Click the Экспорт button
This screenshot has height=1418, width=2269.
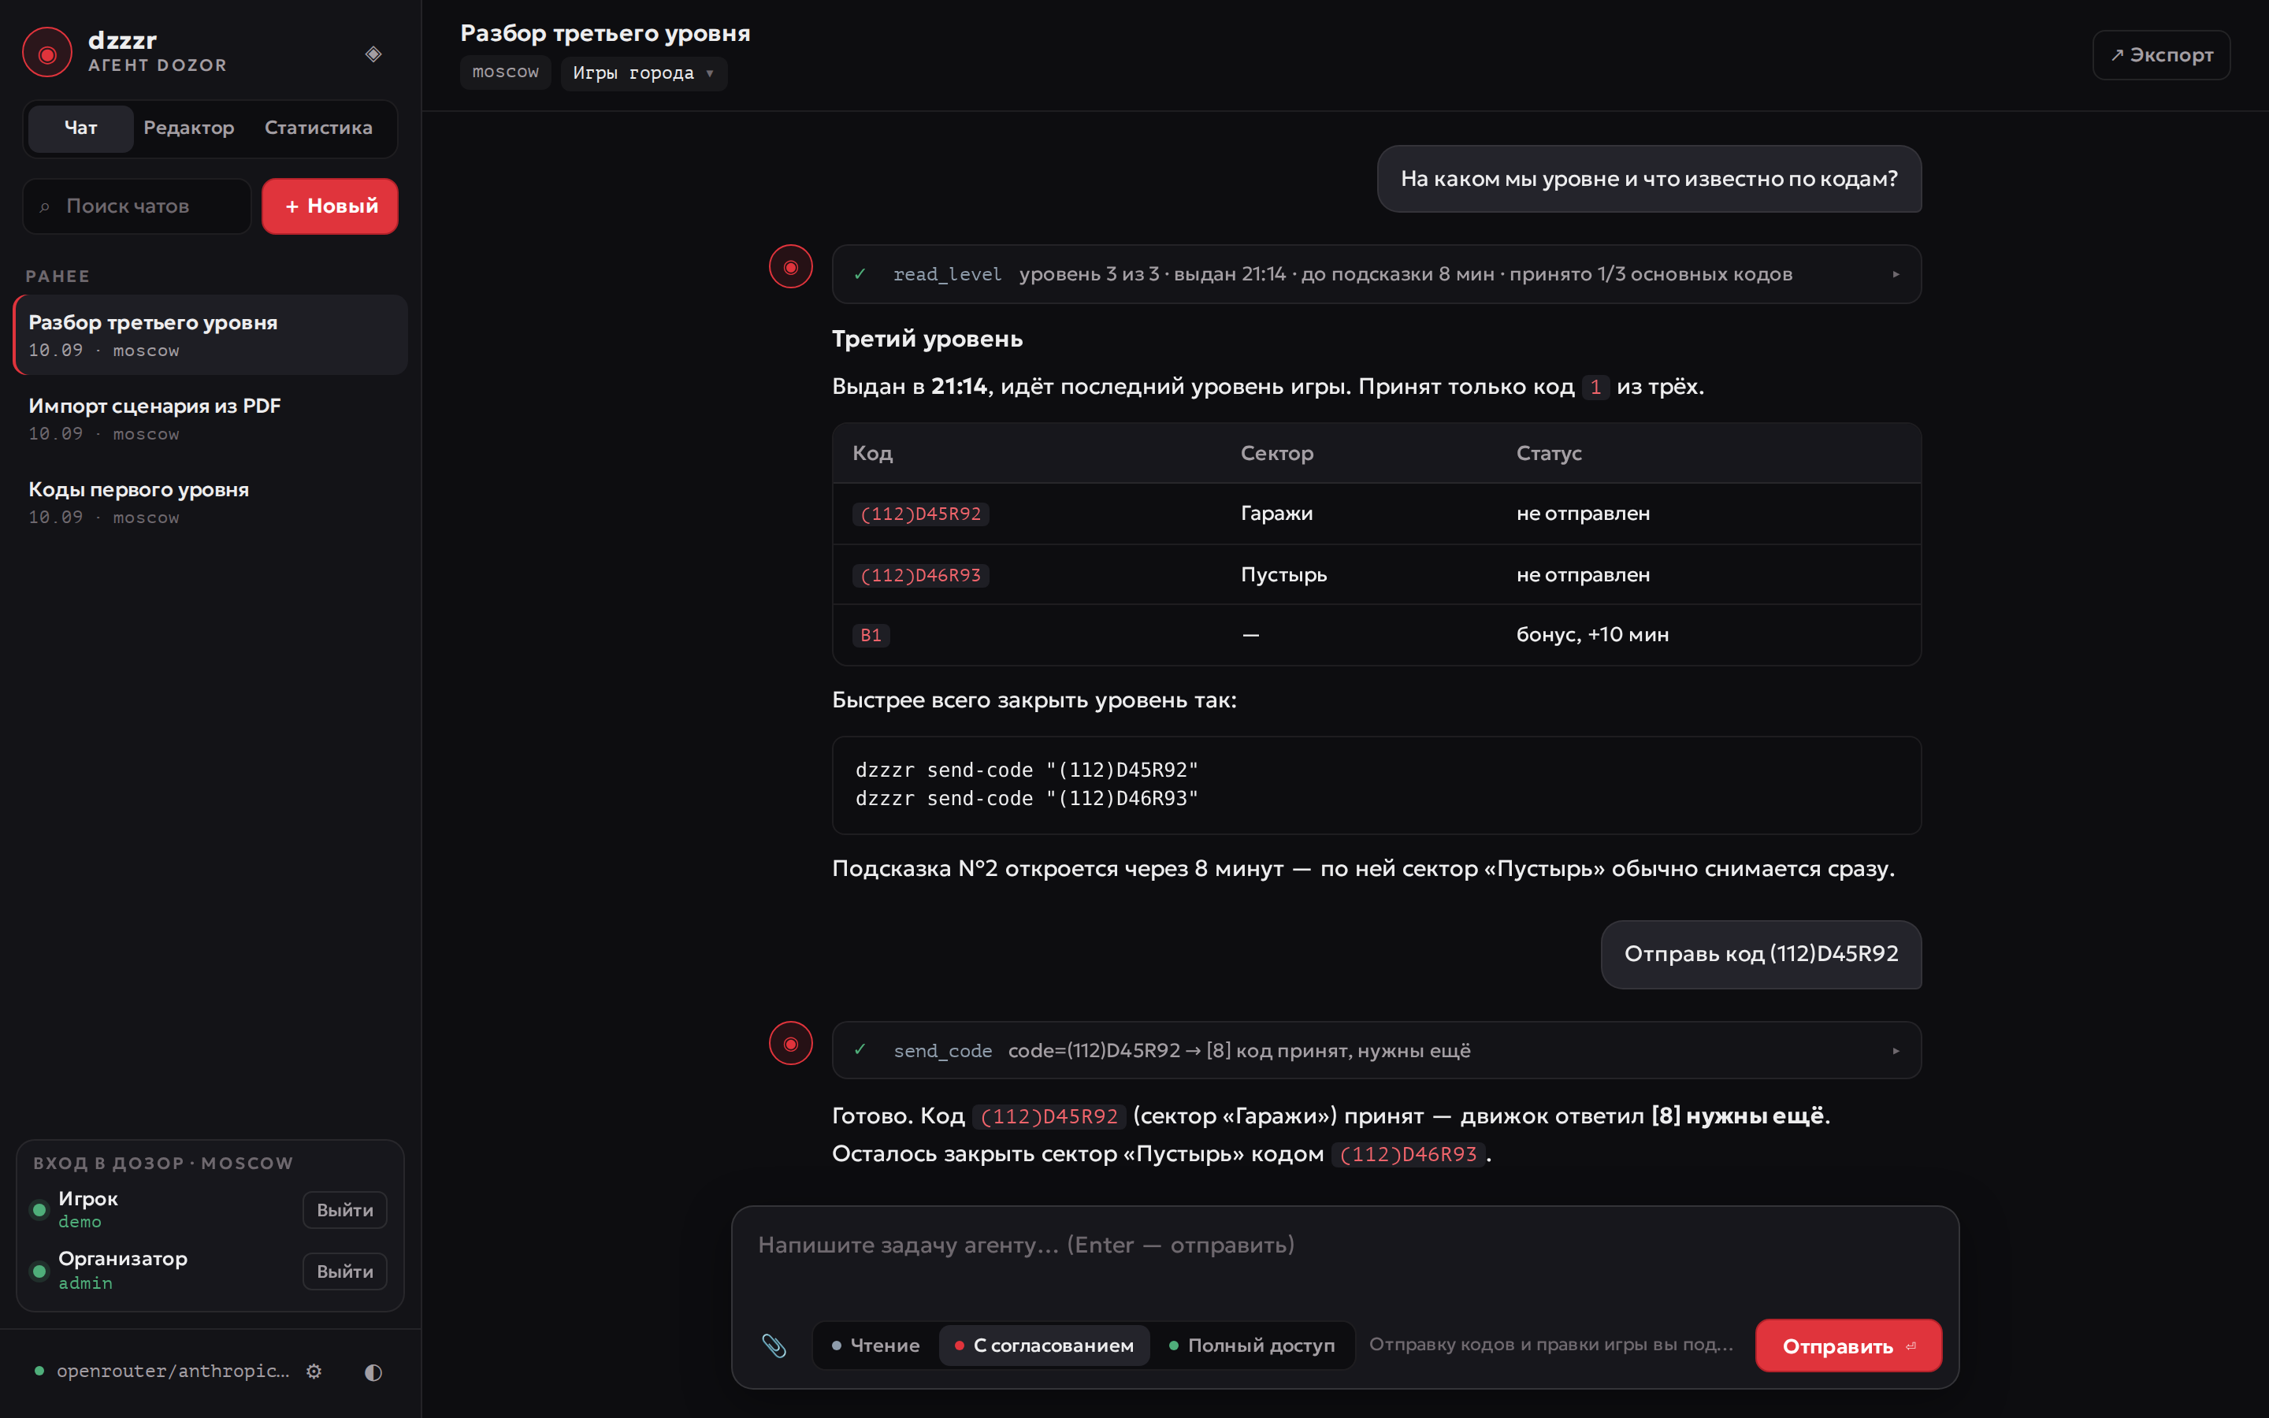point(2160,55)
